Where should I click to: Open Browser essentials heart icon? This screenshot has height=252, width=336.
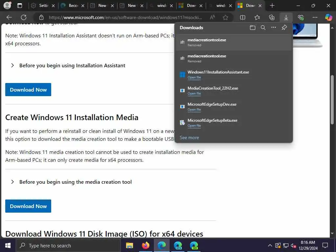pyautogui.click(x=301, y=17)
